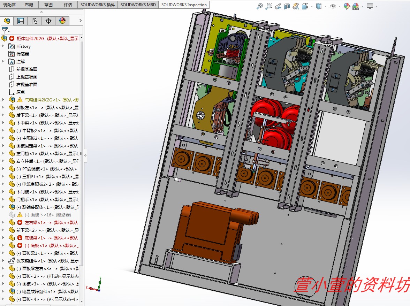Click the 联锁装配体<1> assembly icon
This screenshot has width=410, height=306.
(12, 207)
